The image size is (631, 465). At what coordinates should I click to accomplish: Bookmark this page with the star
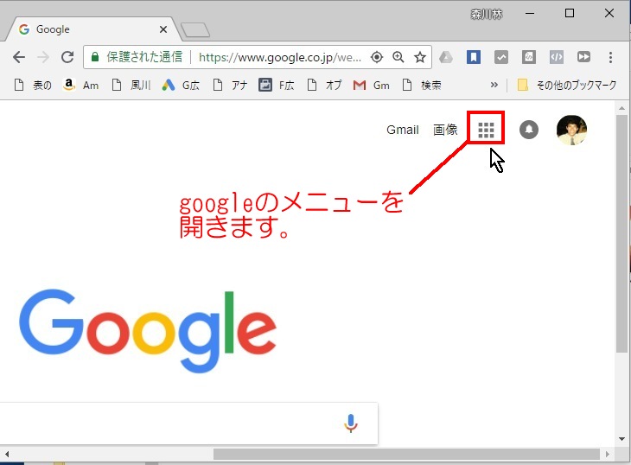click(x=420, y=57)
